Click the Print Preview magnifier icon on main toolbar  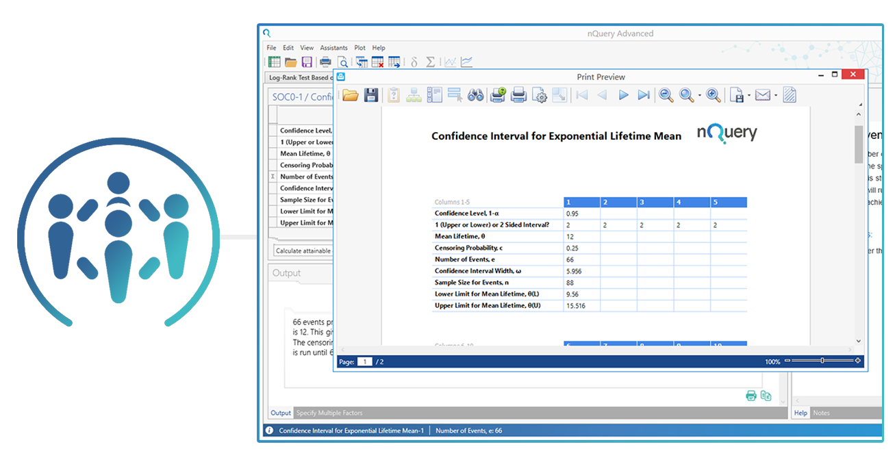coord(343,62)
